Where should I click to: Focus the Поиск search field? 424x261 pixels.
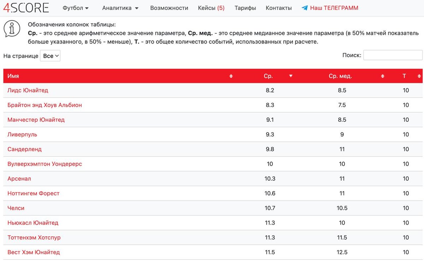[x=393, y=55]
